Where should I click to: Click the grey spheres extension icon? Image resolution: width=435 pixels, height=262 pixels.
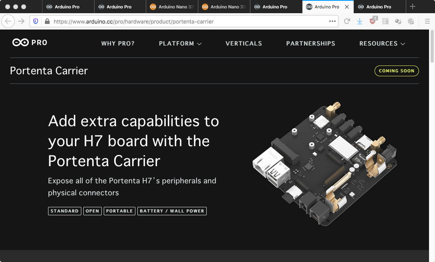point(398,21)
